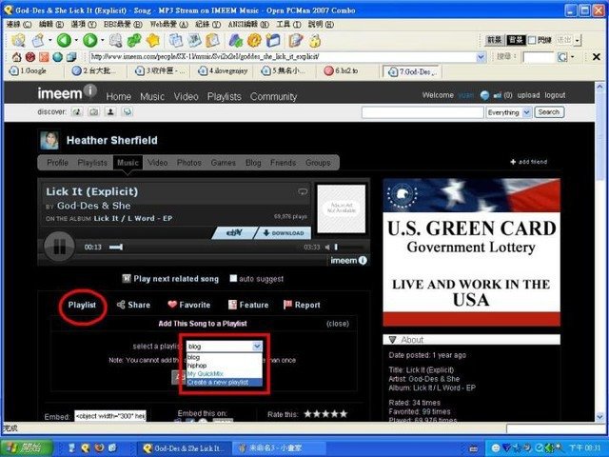
Task: Click the DOWNLOAD button in the player
Action: (x=284, y=232)
